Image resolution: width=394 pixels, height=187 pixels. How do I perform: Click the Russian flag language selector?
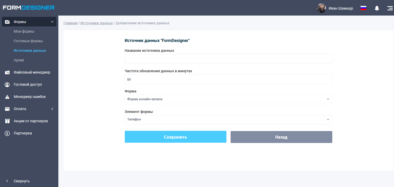pyautogui.click(x=363, y=8)
